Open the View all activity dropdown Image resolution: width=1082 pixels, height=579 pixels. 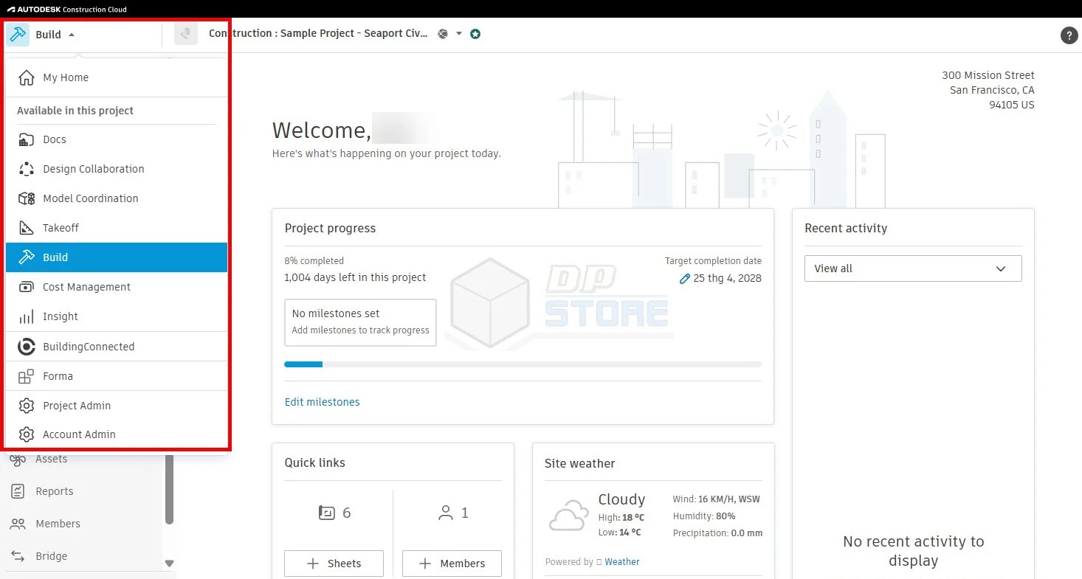pos(913,268)
